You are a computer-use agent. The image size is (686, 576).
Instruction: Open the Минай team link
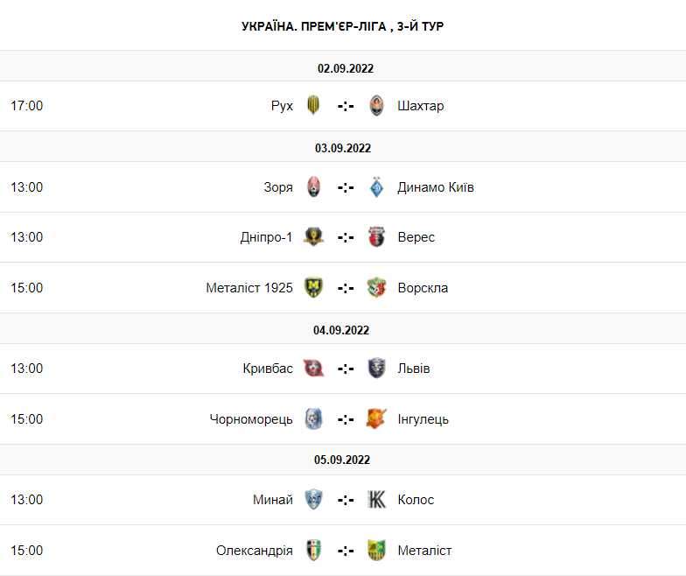pyautogui.click(x=273, y=500)
